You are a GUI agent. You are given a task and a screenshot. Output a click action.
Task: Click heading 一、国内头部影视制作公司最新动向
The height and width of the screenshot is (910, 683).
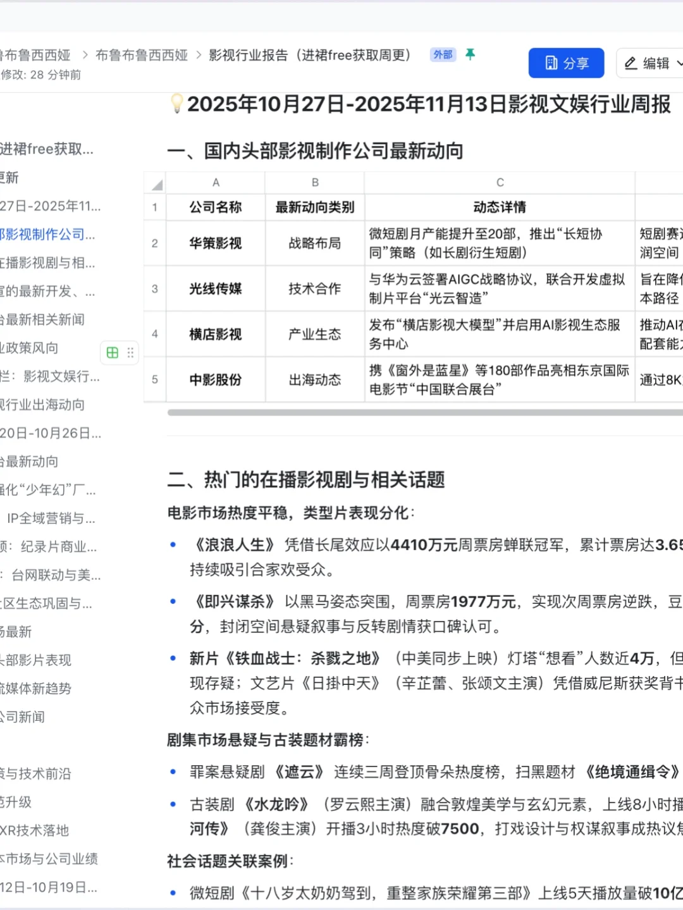point(315,151)
